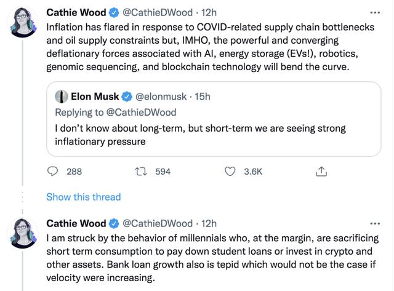The width and height of the screenshot is (394, 291).
Task: Open Show this thread link
Action: pyautogui.click(x=83, y=197)
